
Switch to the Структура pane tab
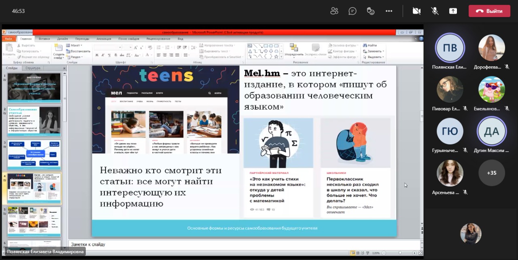click(33, 68)
